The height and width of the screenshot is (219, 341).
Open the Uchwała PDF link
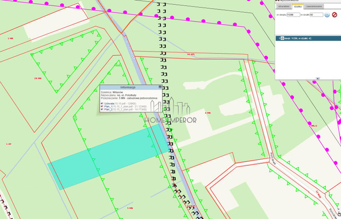coord(109,103)
